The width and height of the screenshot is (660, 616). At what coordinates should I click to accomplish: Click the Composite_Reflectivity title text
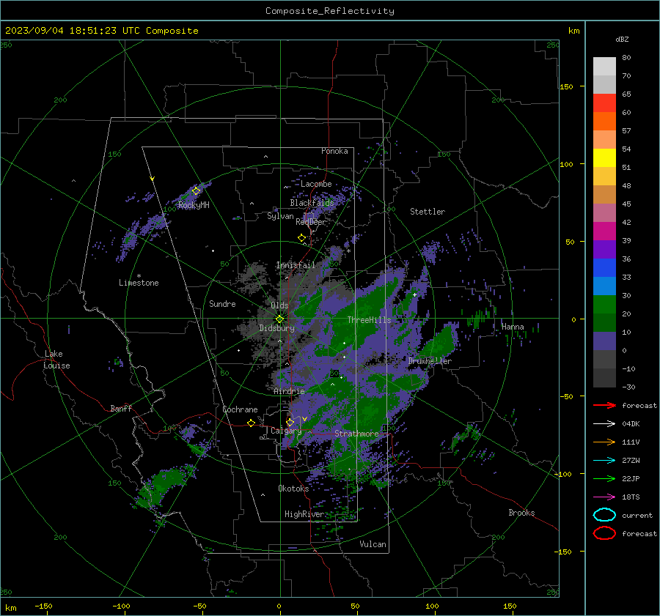point(330,11)
